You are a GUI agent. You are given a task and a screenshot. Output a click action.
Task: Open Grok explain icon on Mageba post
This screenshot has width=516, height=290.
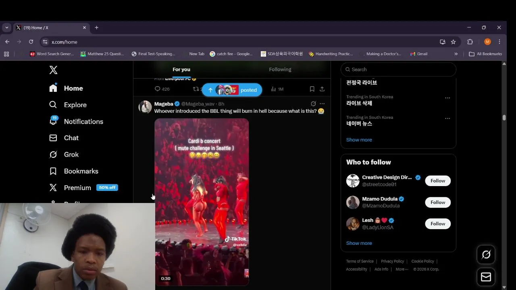[313, 104]
